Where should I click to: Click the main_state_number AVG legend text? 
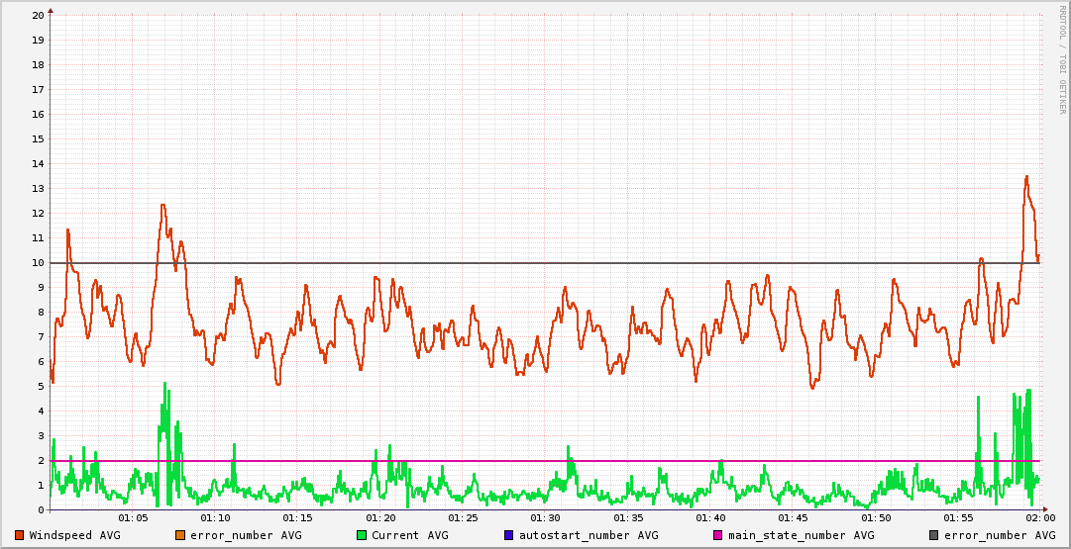click(801, 535)
